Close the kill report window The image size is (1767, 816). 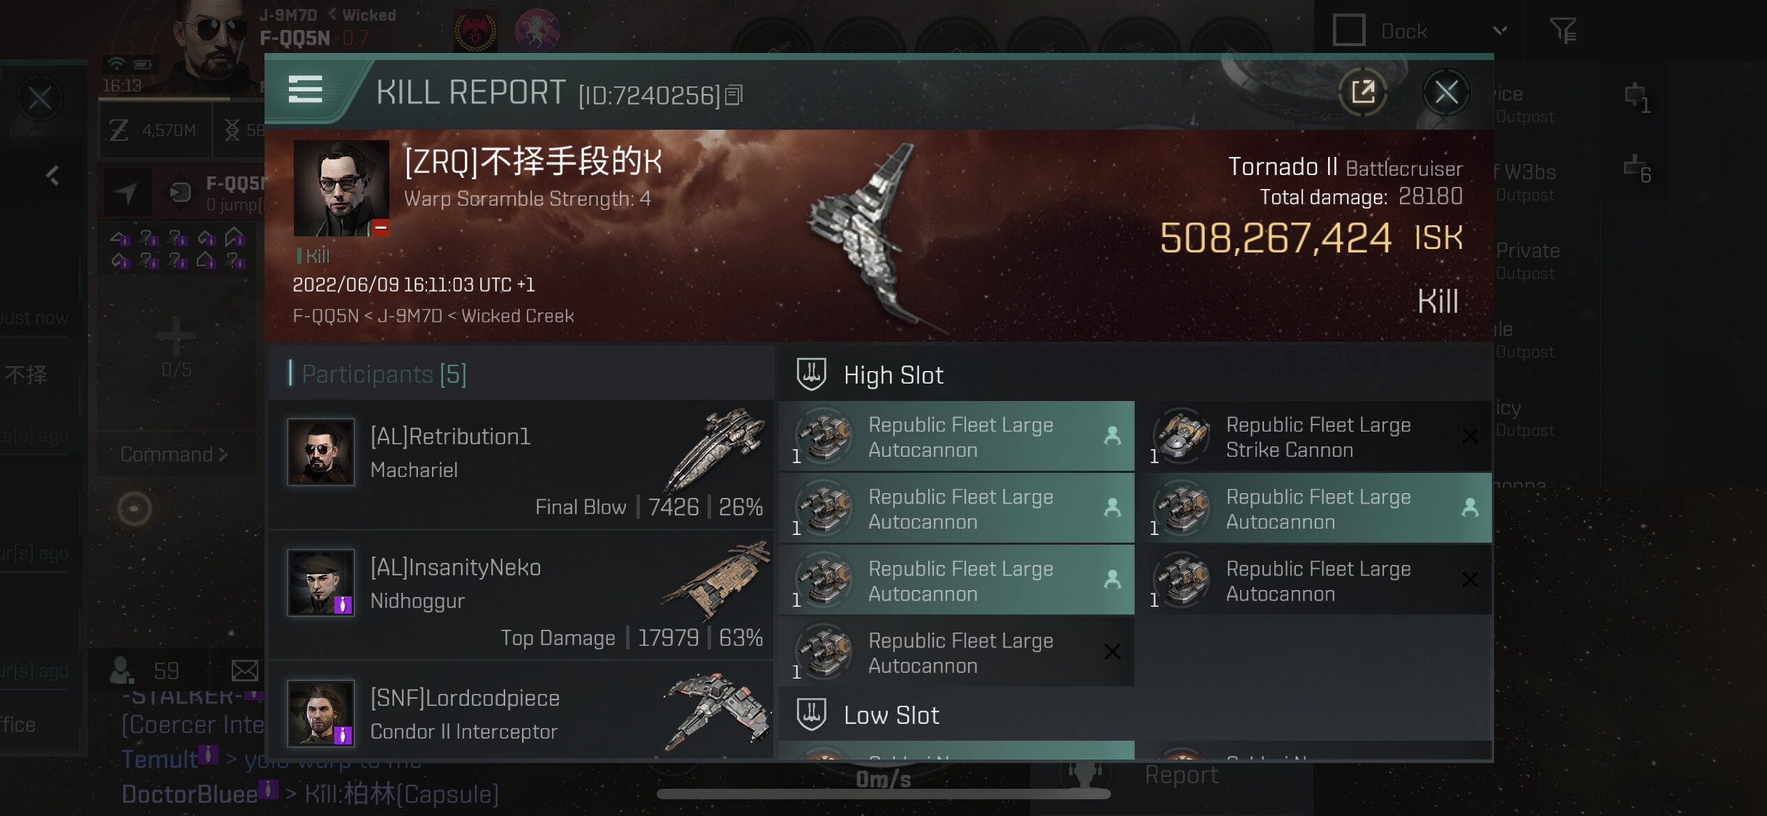coord(1446,92)
